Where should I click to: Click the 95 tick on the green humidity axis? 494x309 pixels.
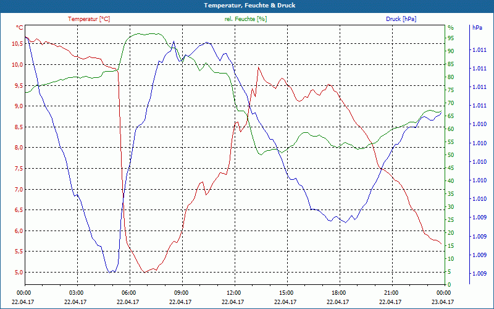coord(451,38)
